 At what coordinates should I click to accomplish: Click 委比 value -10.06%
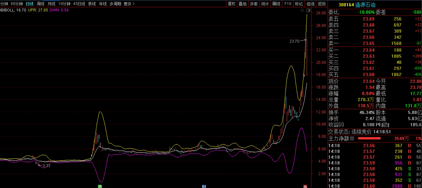pos(366,12)
